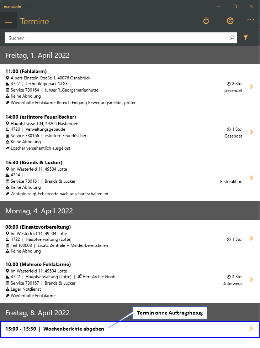This screenshot has height=348, width=260.
Task: Click the clock icon beside 3 Std.
Action: 229,277
